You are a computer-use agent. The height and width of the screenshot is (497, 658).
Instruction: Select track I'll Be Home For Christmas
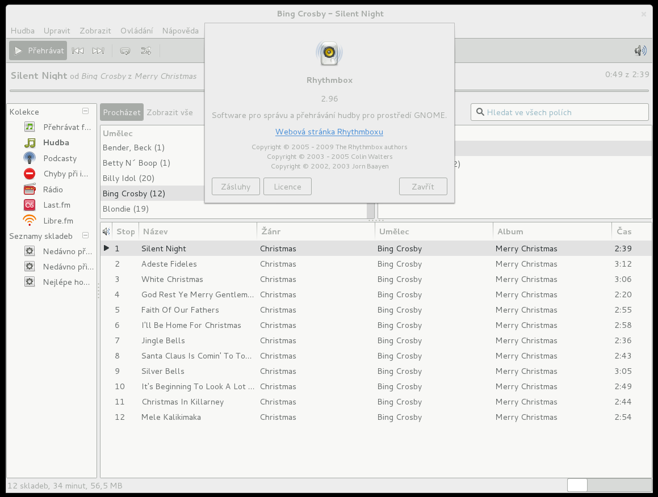(x=376, y=325)
